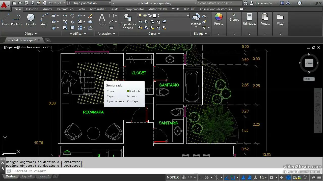The height and width of the screenshot is (181, 323).
Task: Click the Grupos panel icon
Action: pos(234,15)
